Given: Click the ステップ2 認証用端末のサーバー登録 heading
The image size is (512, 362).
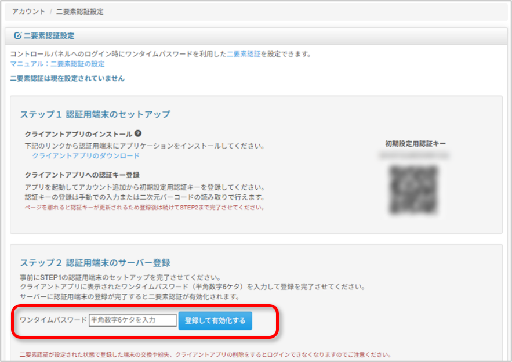Looking at the screenshot, I should pos(95,262).
